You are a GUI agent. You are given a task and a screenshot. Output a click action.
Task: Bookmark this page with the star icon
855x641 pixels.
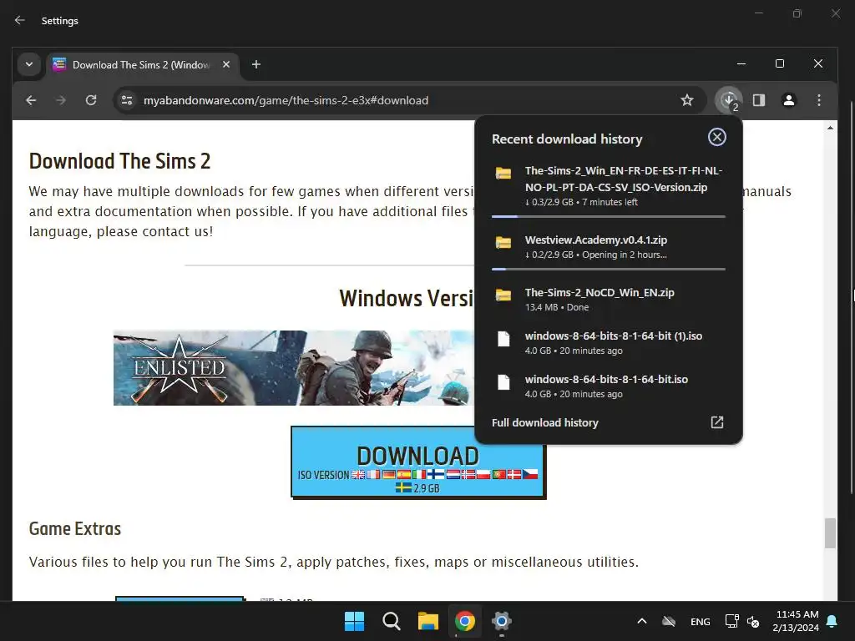click(x=687, y=100)
